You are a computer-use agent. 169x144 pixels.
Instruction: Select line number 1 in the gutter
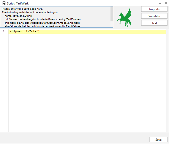pos(4,32)
